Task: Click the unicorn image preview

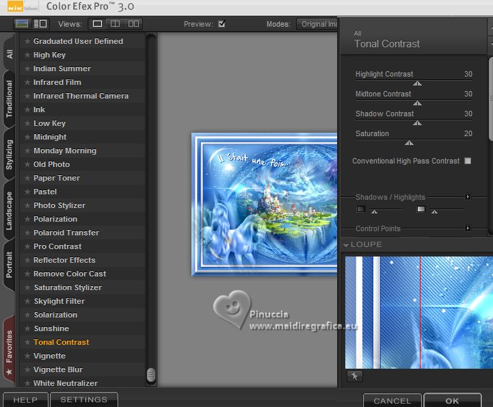Action: 264,205
